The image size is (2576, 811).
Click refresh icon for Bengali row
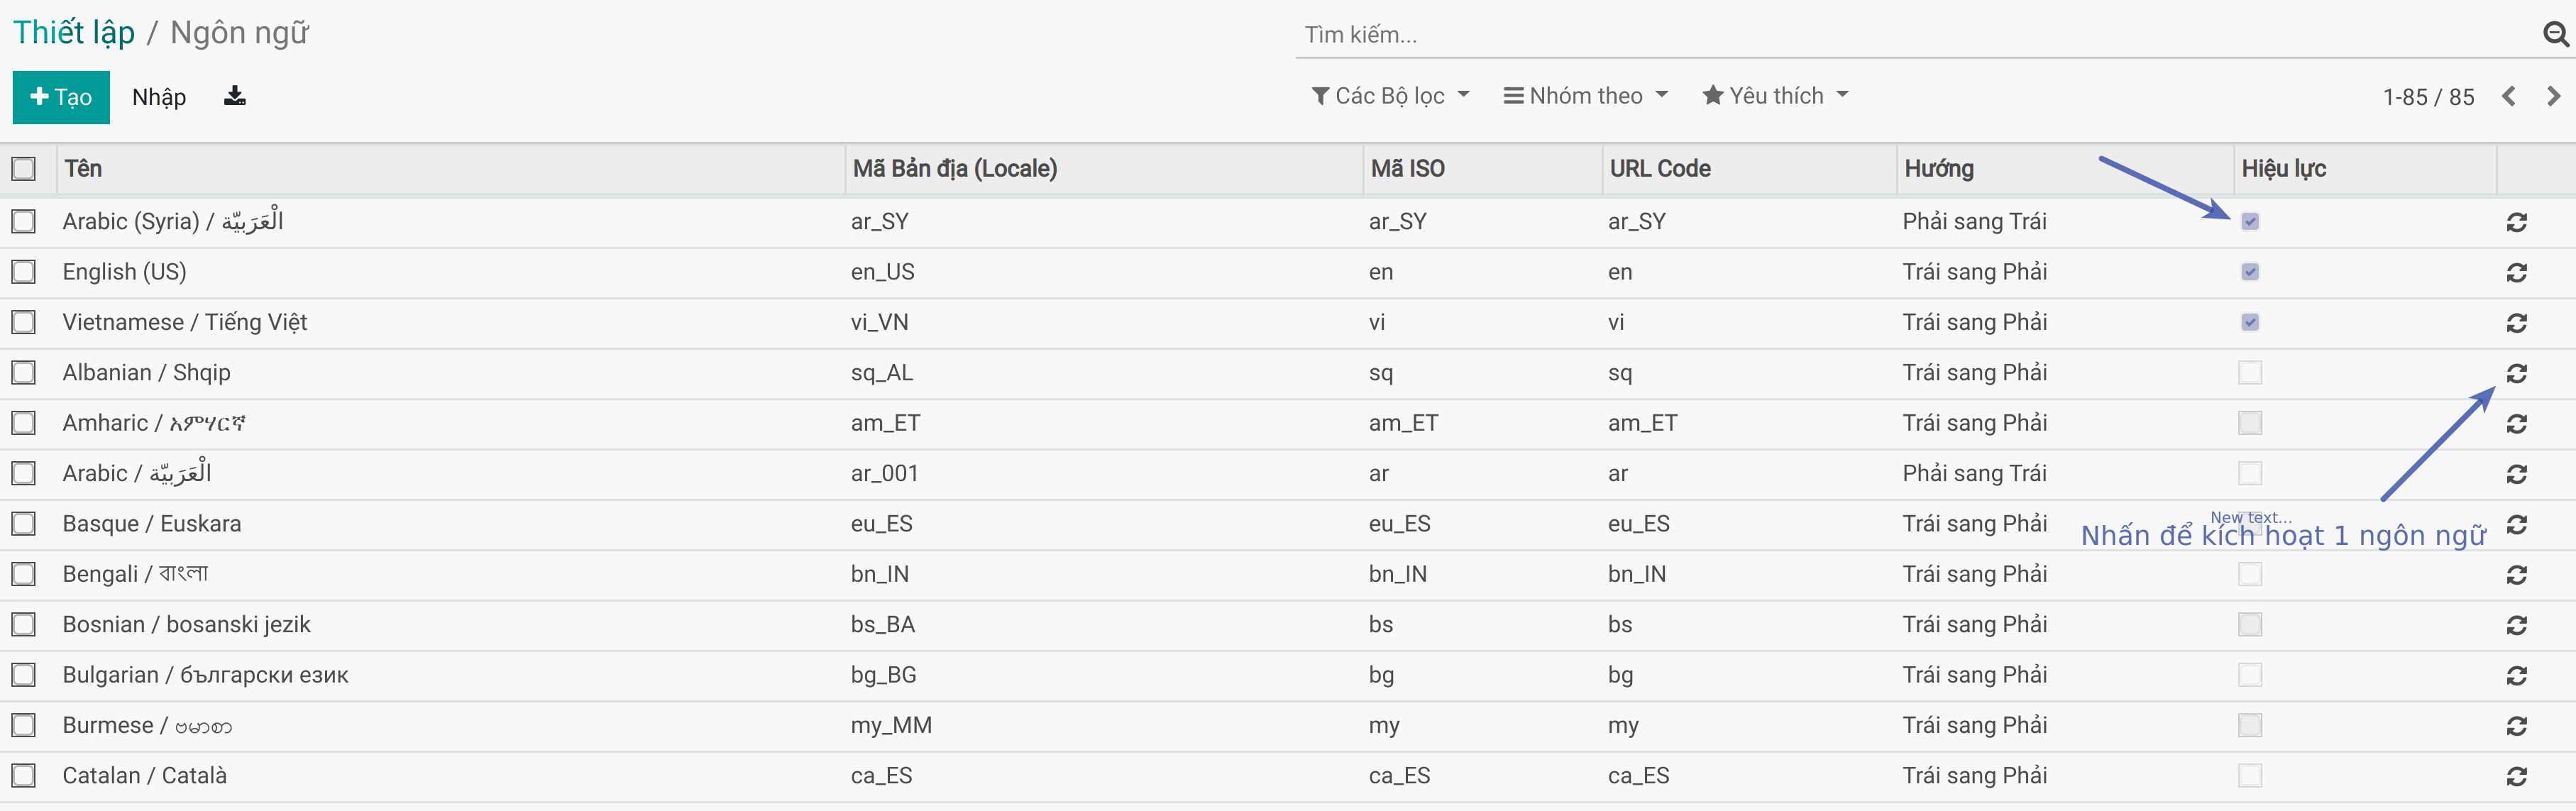pos(2516,575)
